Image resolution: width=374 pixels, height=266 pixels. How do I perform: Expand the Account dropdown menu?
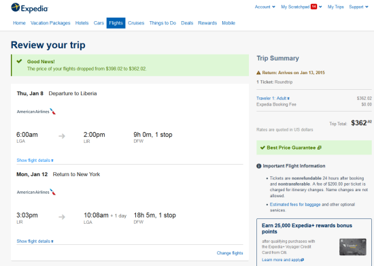click(265, 7)
